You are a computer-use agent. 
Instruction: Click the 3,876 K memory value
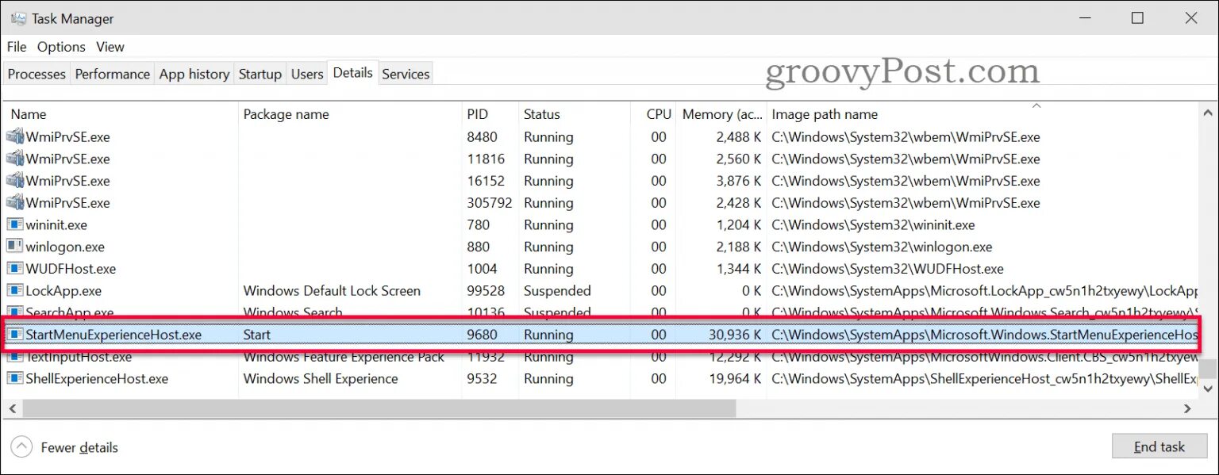coord(739,181)
